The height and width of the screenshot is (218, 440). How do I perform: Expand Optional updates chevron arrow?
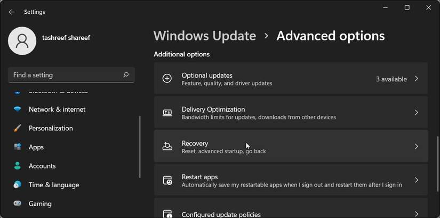click(417, 79)
